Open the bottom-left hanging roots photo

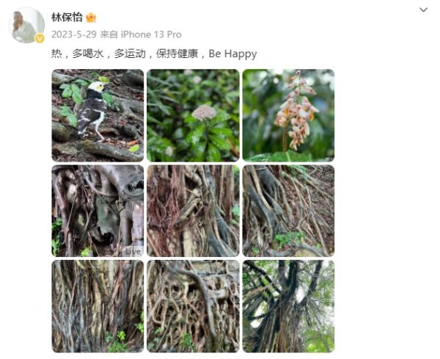(98, 306)
